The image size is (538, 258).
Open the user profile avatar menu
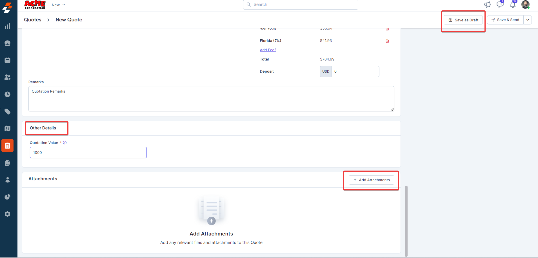pos(525,5)
